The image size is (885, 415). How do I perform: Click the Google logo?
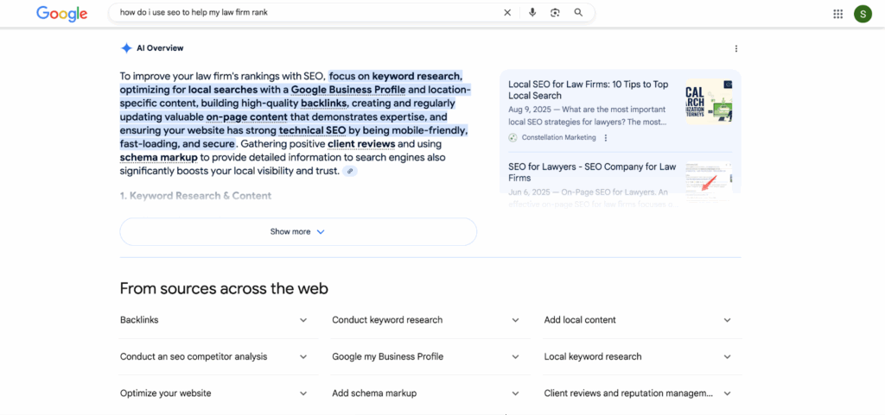[x=62, y=14]
